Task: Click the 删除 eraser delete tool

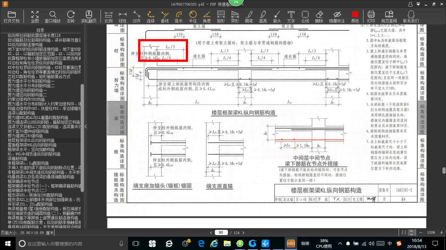Action: coord(319,17)
